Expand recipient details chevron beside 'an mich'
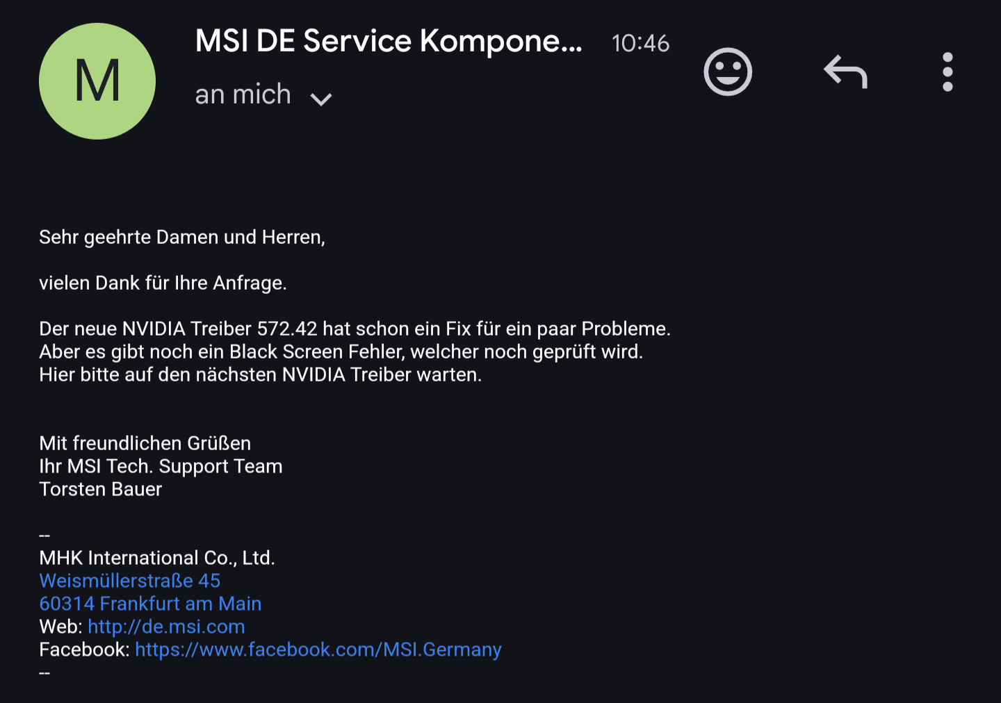 (321, 99)
